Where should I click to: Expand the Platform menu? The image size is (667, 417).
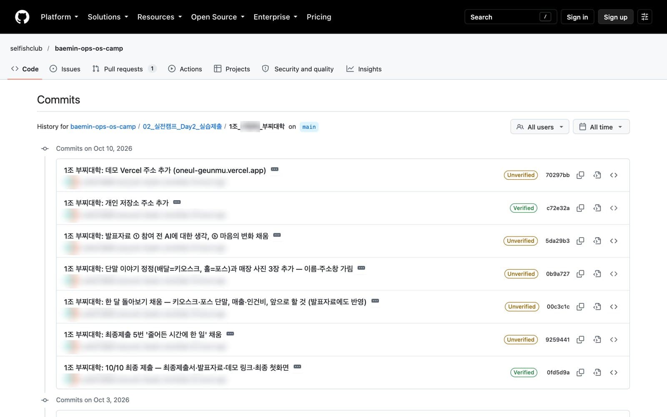tap(59, 17)
